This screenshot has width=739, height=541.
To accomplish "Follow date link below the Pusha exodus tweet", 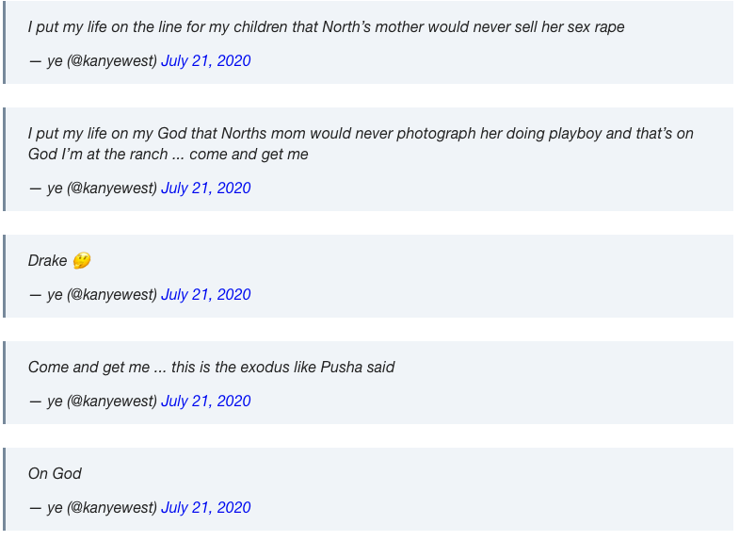I will pyautogui.click(x=205, y=401).
